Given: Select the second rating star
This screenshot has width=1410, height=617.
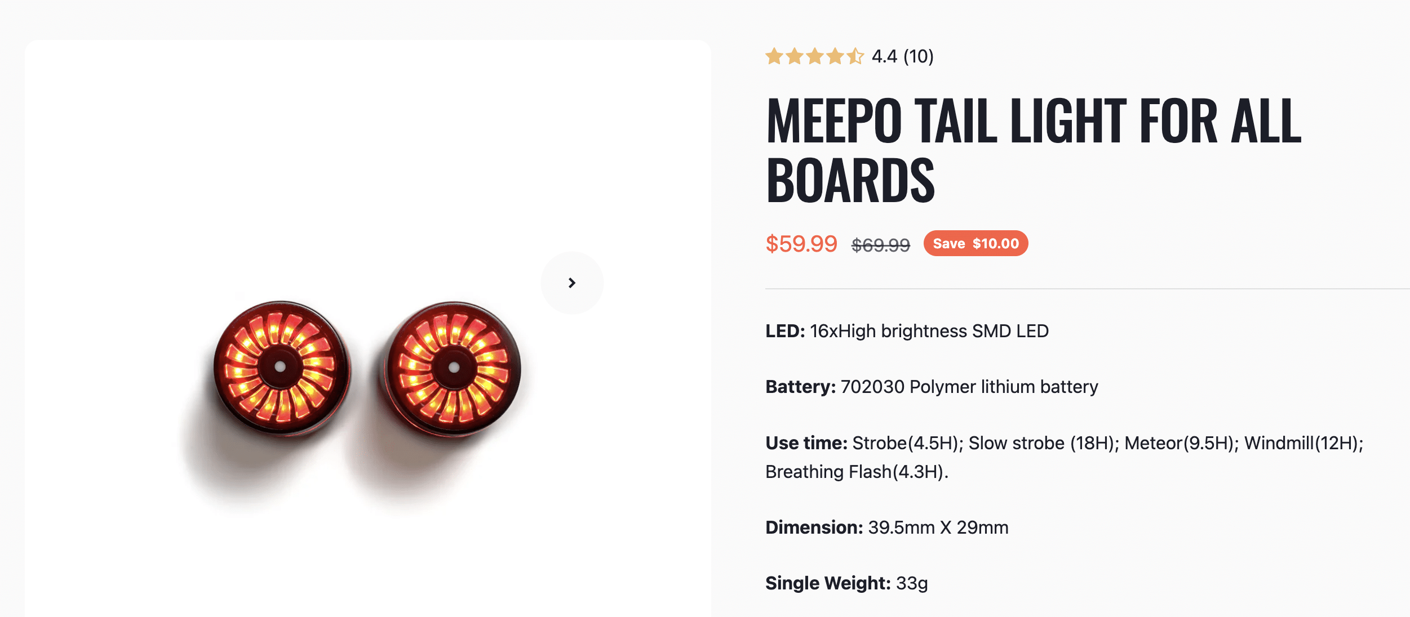Looking at the screenshot, I should 795,57.
